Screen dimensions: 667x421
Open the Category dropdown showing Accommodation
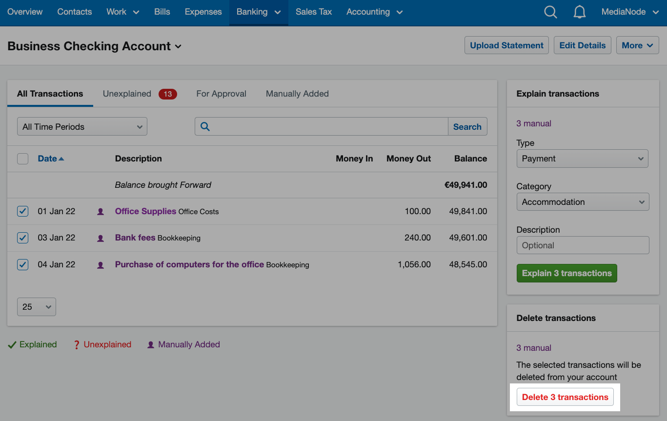pos(583,201)
